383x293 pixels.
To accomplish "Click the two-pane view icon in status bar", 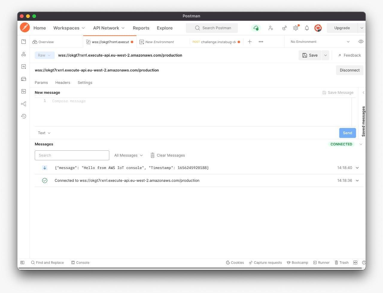I will (355, 262).
